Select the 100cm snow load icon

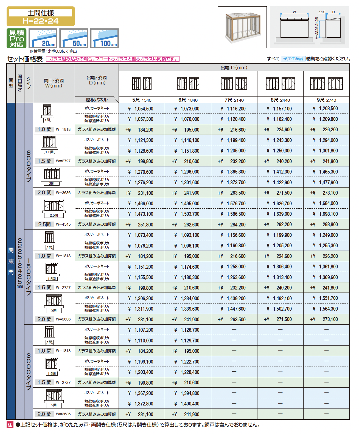pyautogui.click(x=105, y=38)
